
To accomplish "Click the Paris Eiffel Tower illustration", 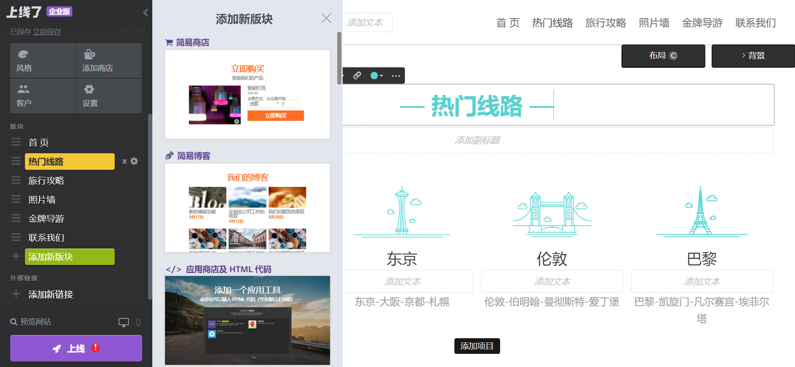I will coord(701,211).
